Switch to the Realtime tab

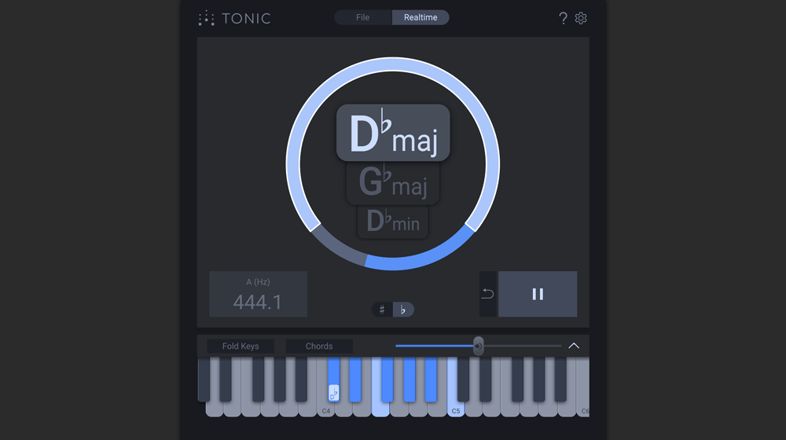coord(421,17)
